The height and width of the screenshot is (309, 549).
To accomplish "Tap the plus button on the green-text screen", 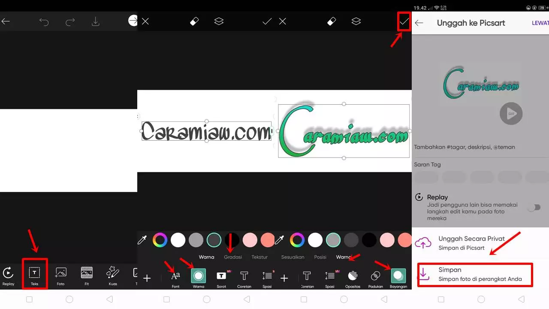I will pyautogui.click(x=284, y=279).
